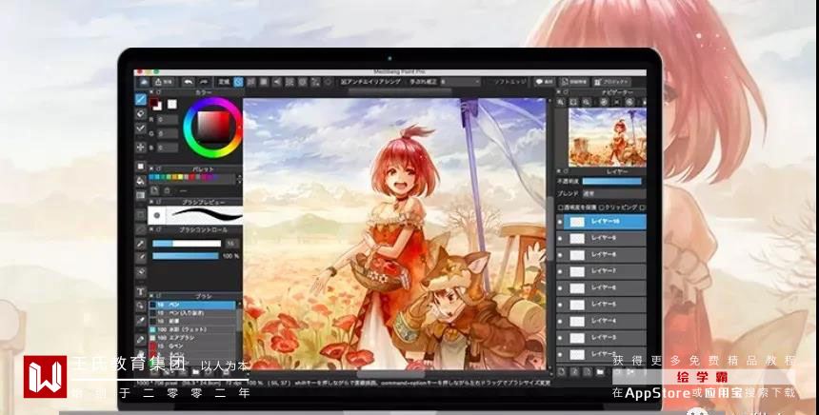
Task: Select the Bucket fill tool
Action: [141, 181]
